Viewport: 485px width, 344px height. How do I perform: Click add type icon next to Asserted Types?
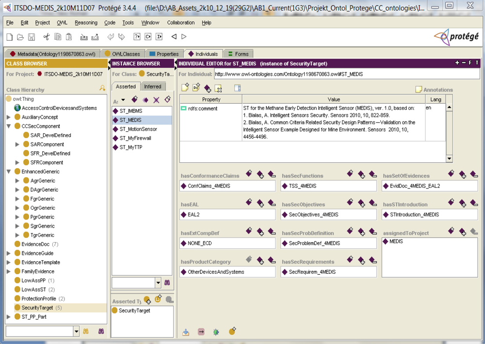pos(147,300)
